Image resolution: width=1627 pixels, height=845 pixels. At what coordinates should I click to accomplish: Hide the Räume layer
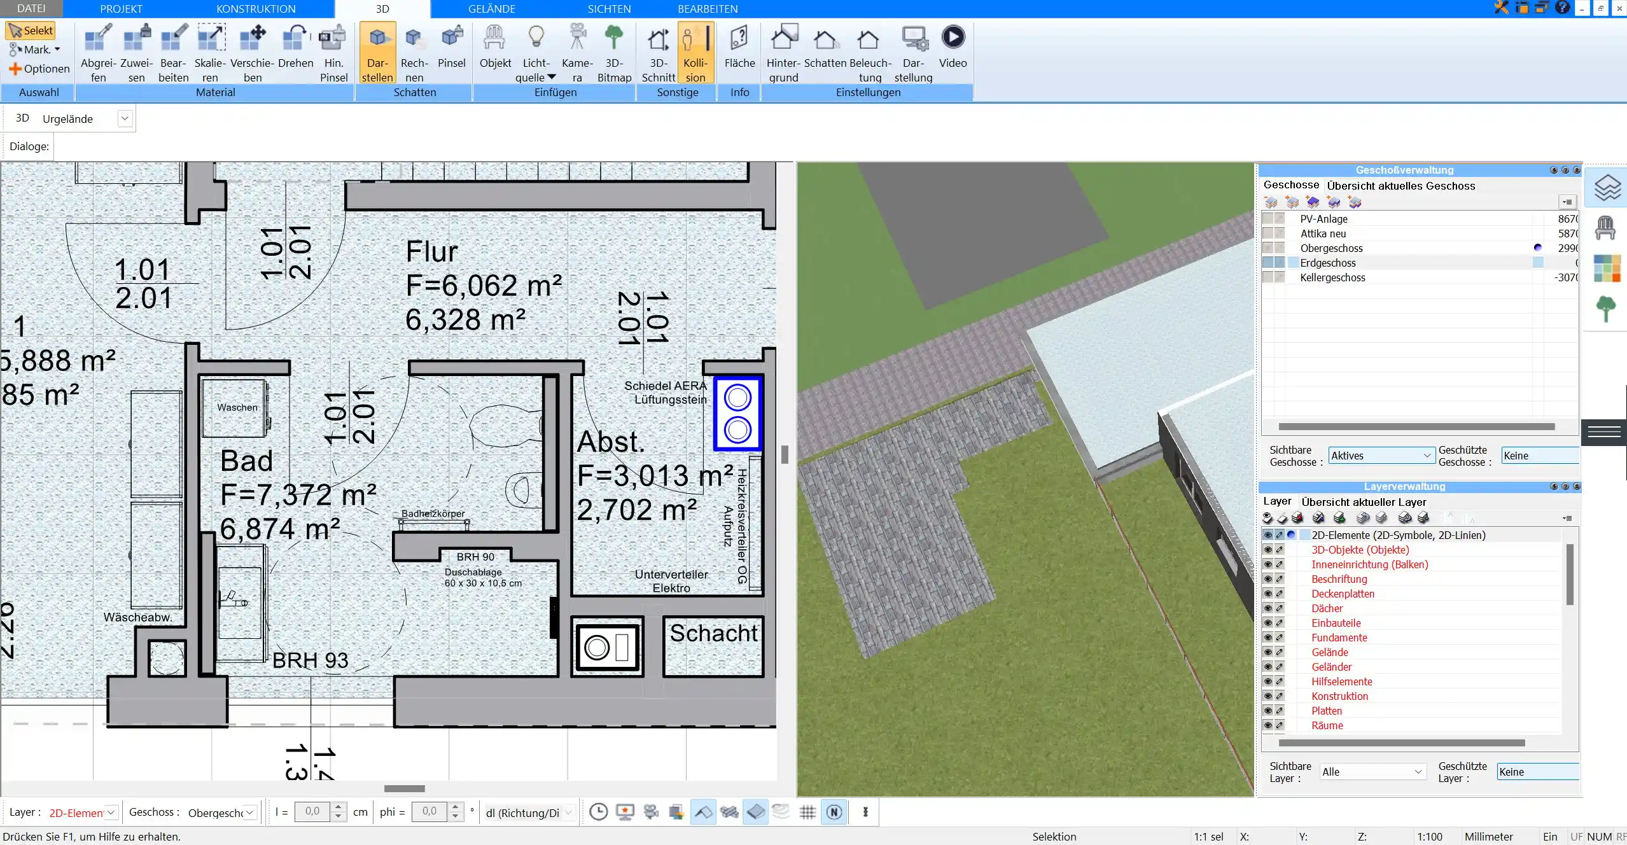pos(1267,725)
